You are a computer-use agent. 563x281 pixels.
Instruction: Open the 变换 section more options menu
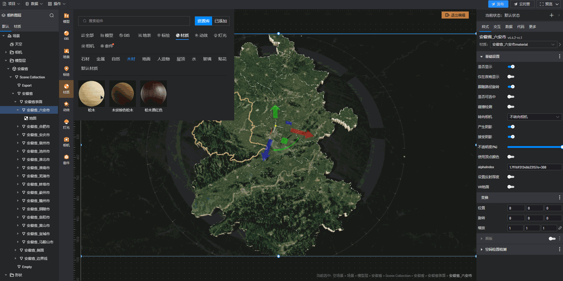(559, 197)
